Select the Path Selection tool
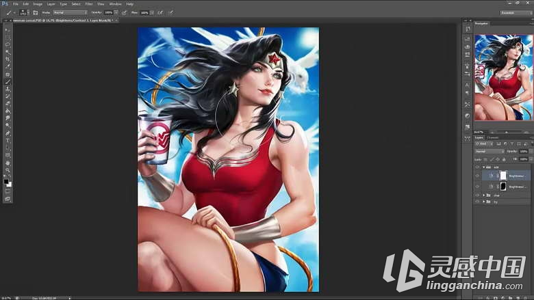Image resolution: width=534 pixels, height=300 pixels. tap(8, 148)
